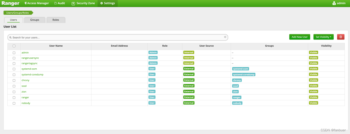Tick the ranger row checkbox
Image resolution: width=350 pixels, height=134 pixels.
14,98
